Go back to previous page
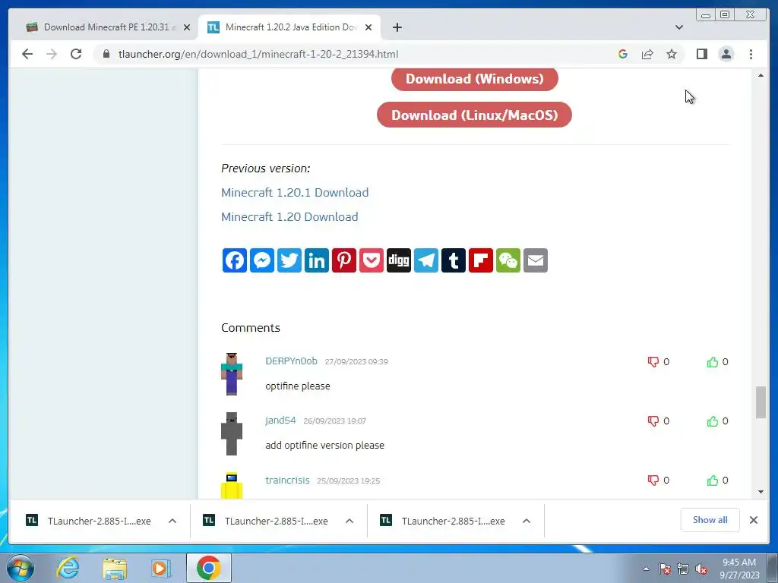The width and height of the screenshot is (778, 583). click(x=27, y=54)
